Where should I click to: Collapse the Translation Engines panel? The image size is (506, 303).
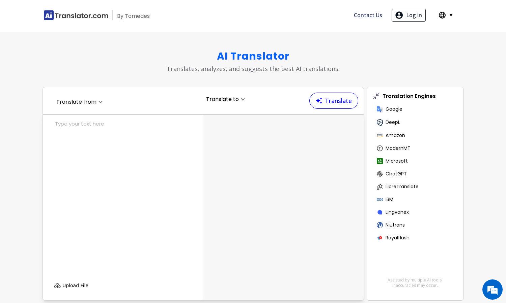click(x=376, y=96)
